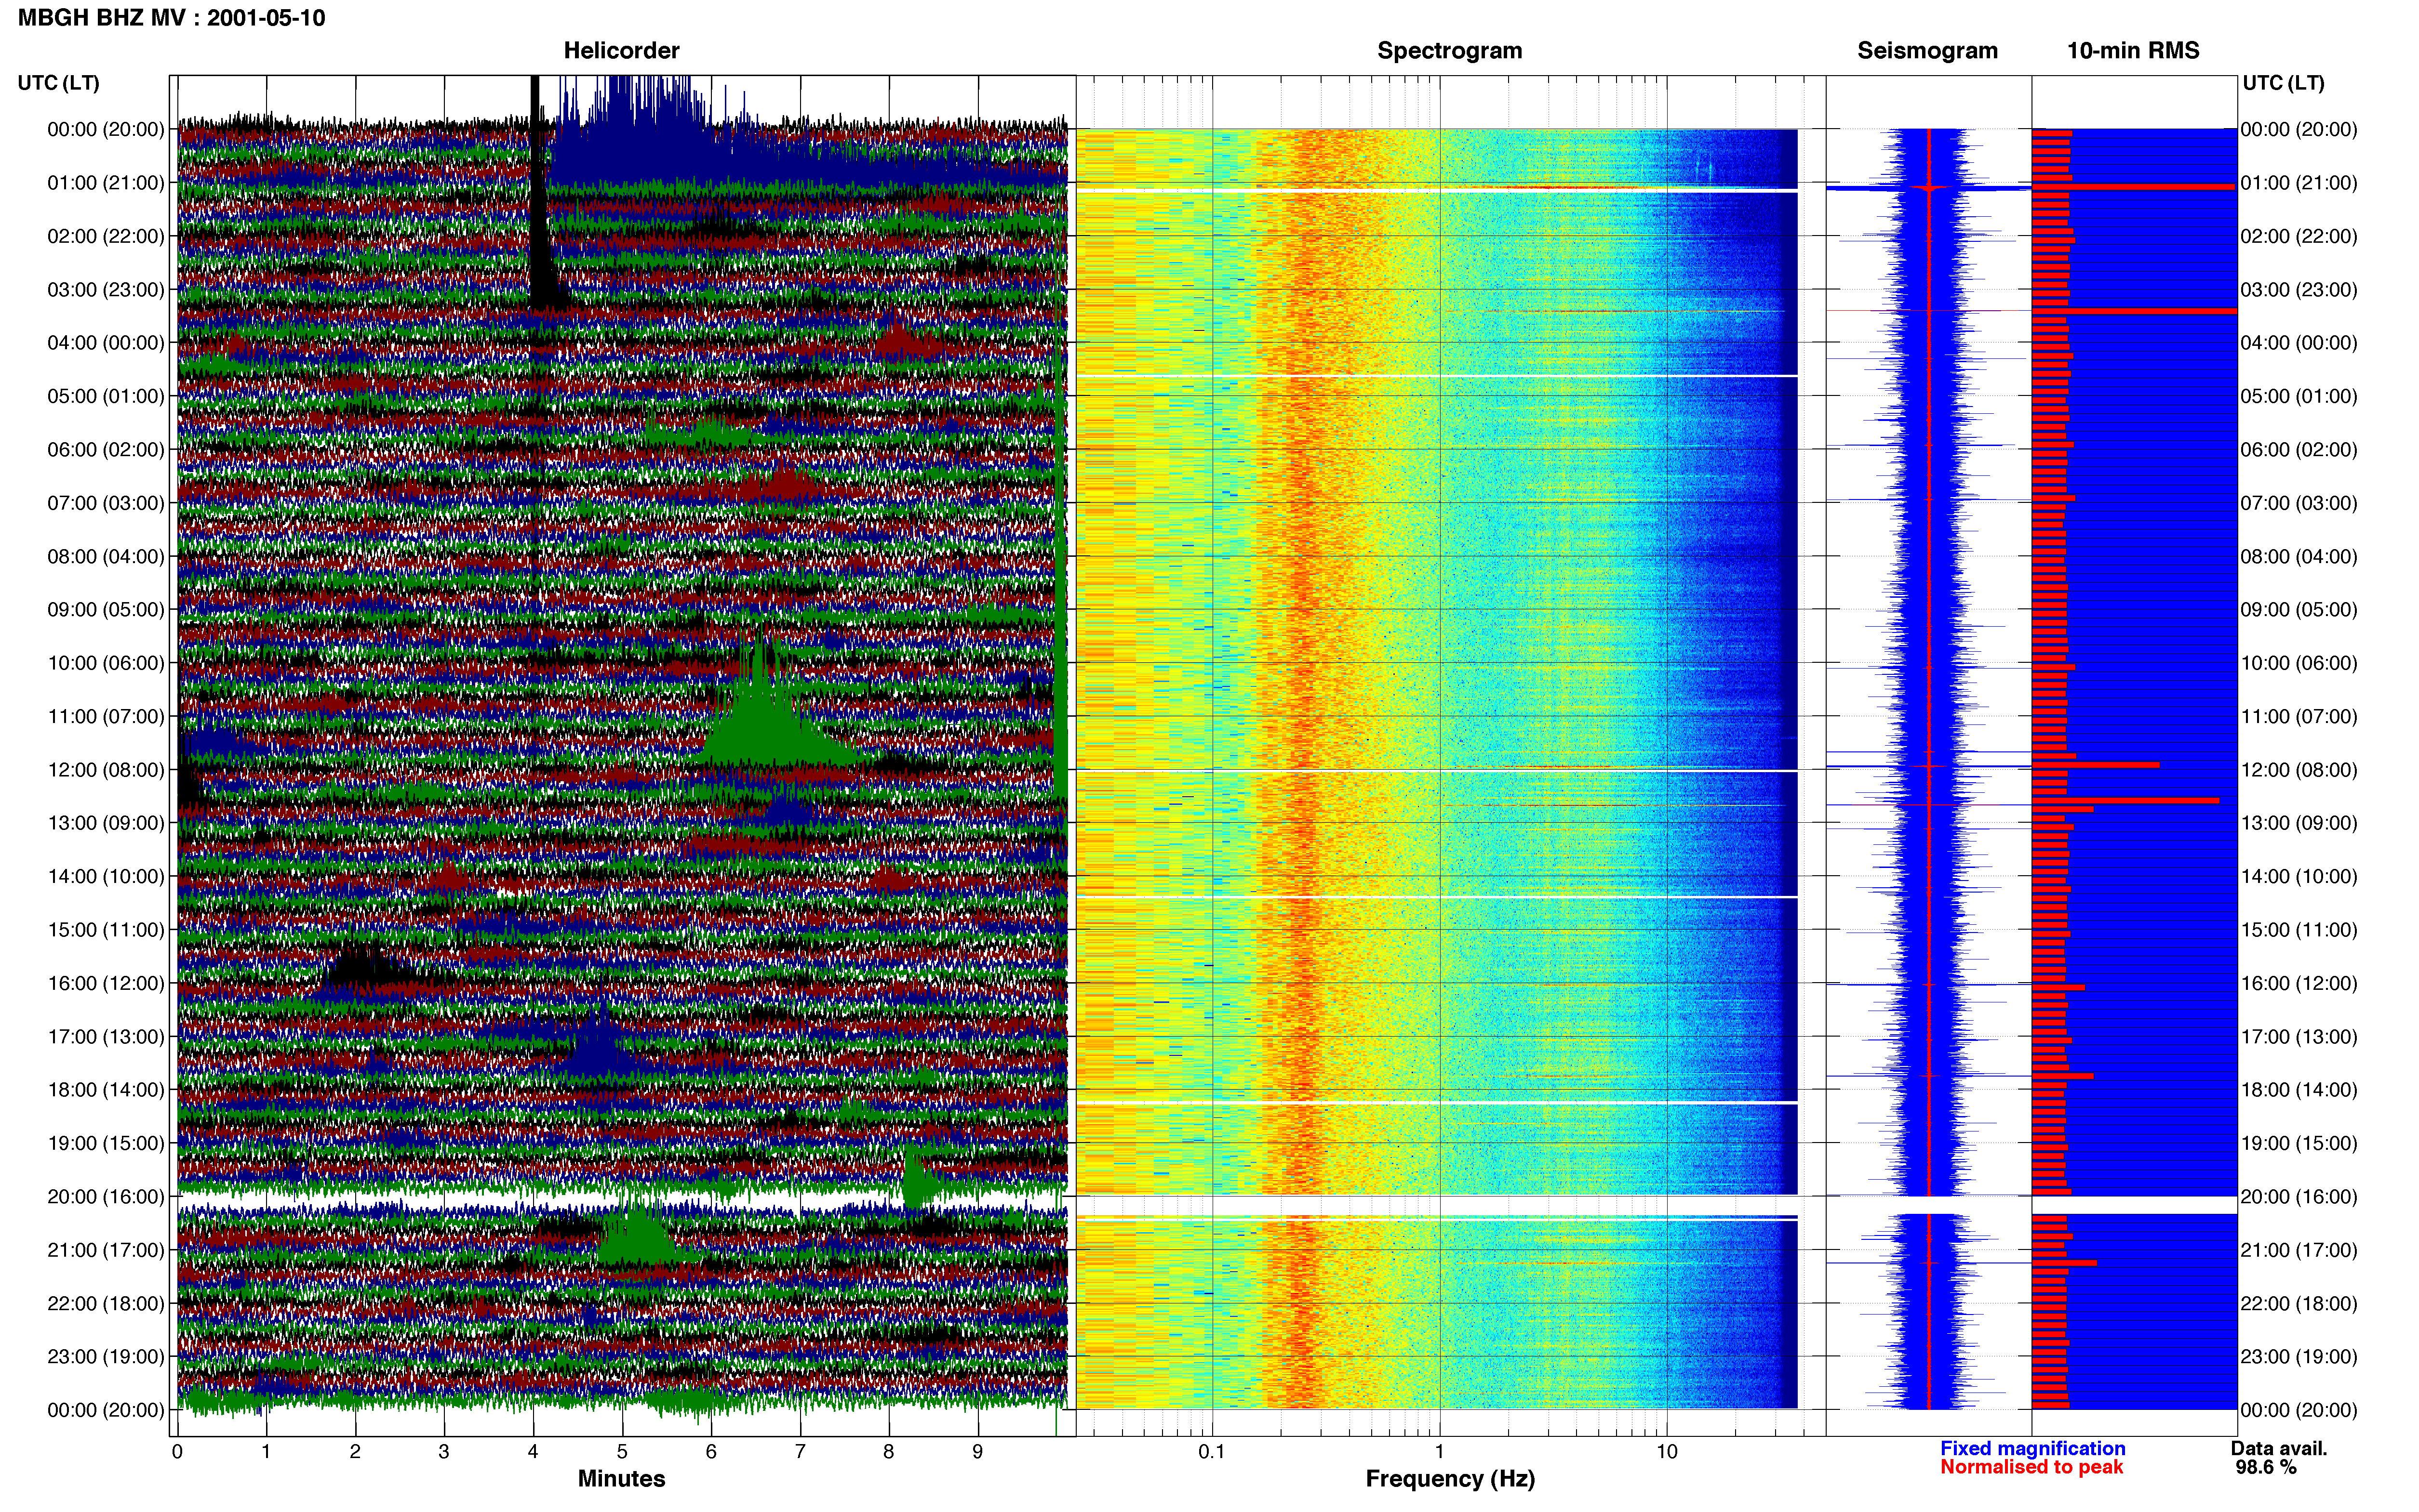Click left-axis time label '16:00 (12:00)'
The height and width of the screenshot is (1512, 2419).
click(x=105, y=983)
